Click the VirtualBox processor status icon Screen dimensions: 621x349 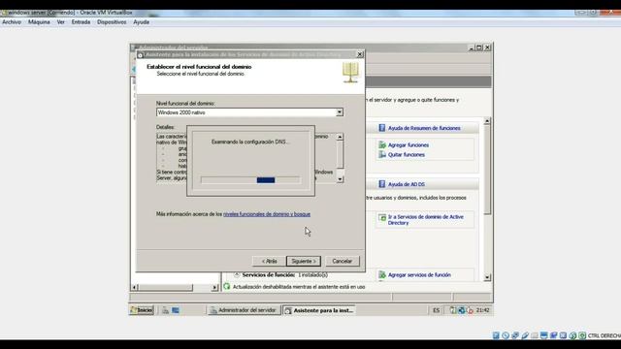point(563,335)
